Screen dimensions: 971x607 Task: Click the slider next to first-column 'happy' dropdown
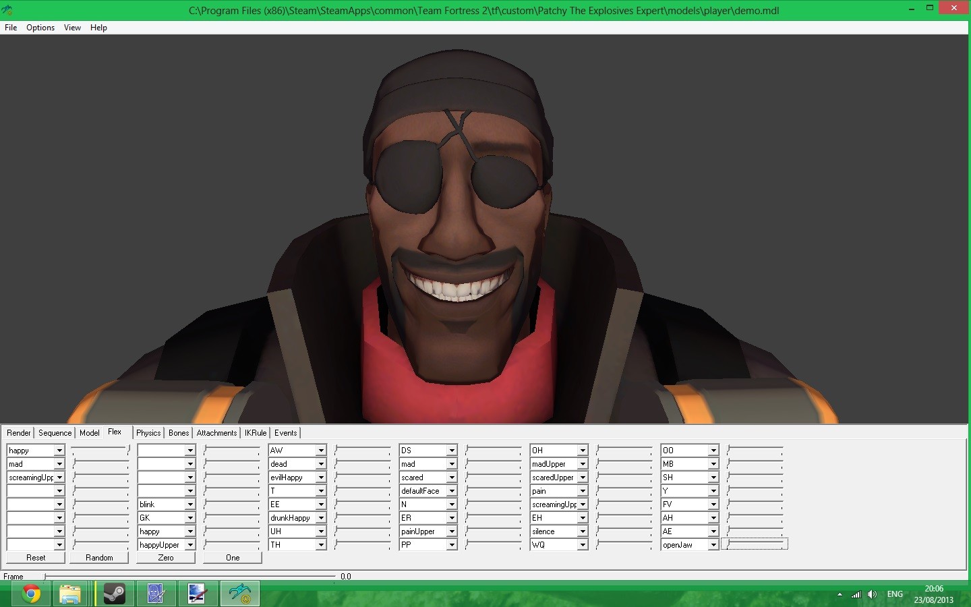100,449
